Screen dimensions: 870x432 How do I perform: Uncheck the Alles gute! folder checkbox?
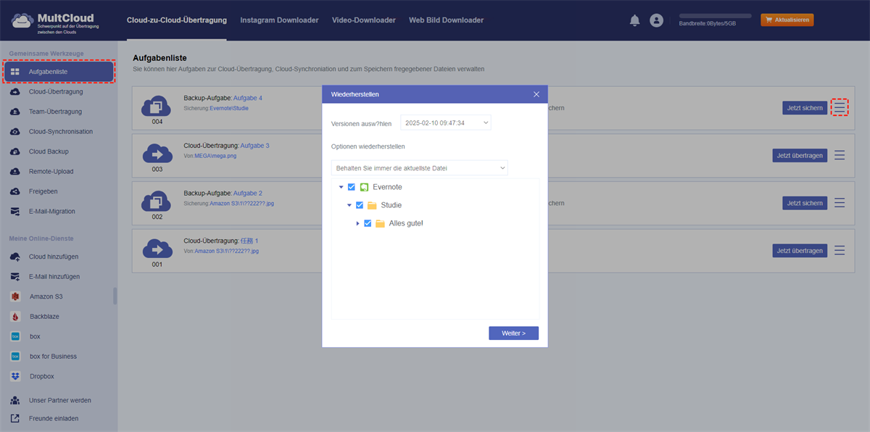(x=368, y=223)
